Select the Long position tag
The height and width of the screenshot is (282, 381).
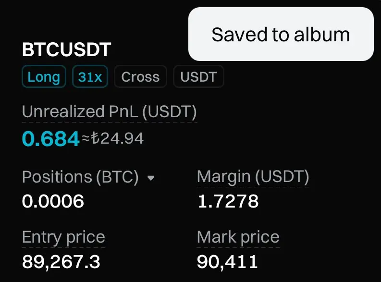click(44, 76)
